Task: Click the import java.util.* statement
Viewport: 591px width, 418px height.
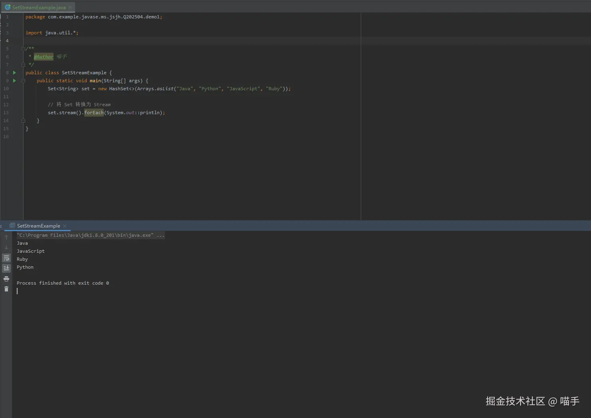Action: pos(52,33)
